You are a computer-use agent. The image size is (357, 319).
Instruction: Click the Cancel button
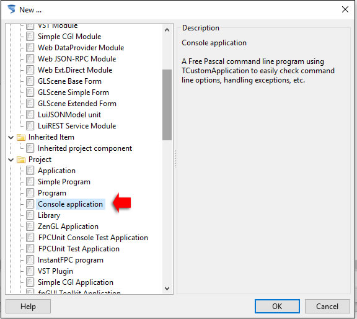(x=327, y=306)
